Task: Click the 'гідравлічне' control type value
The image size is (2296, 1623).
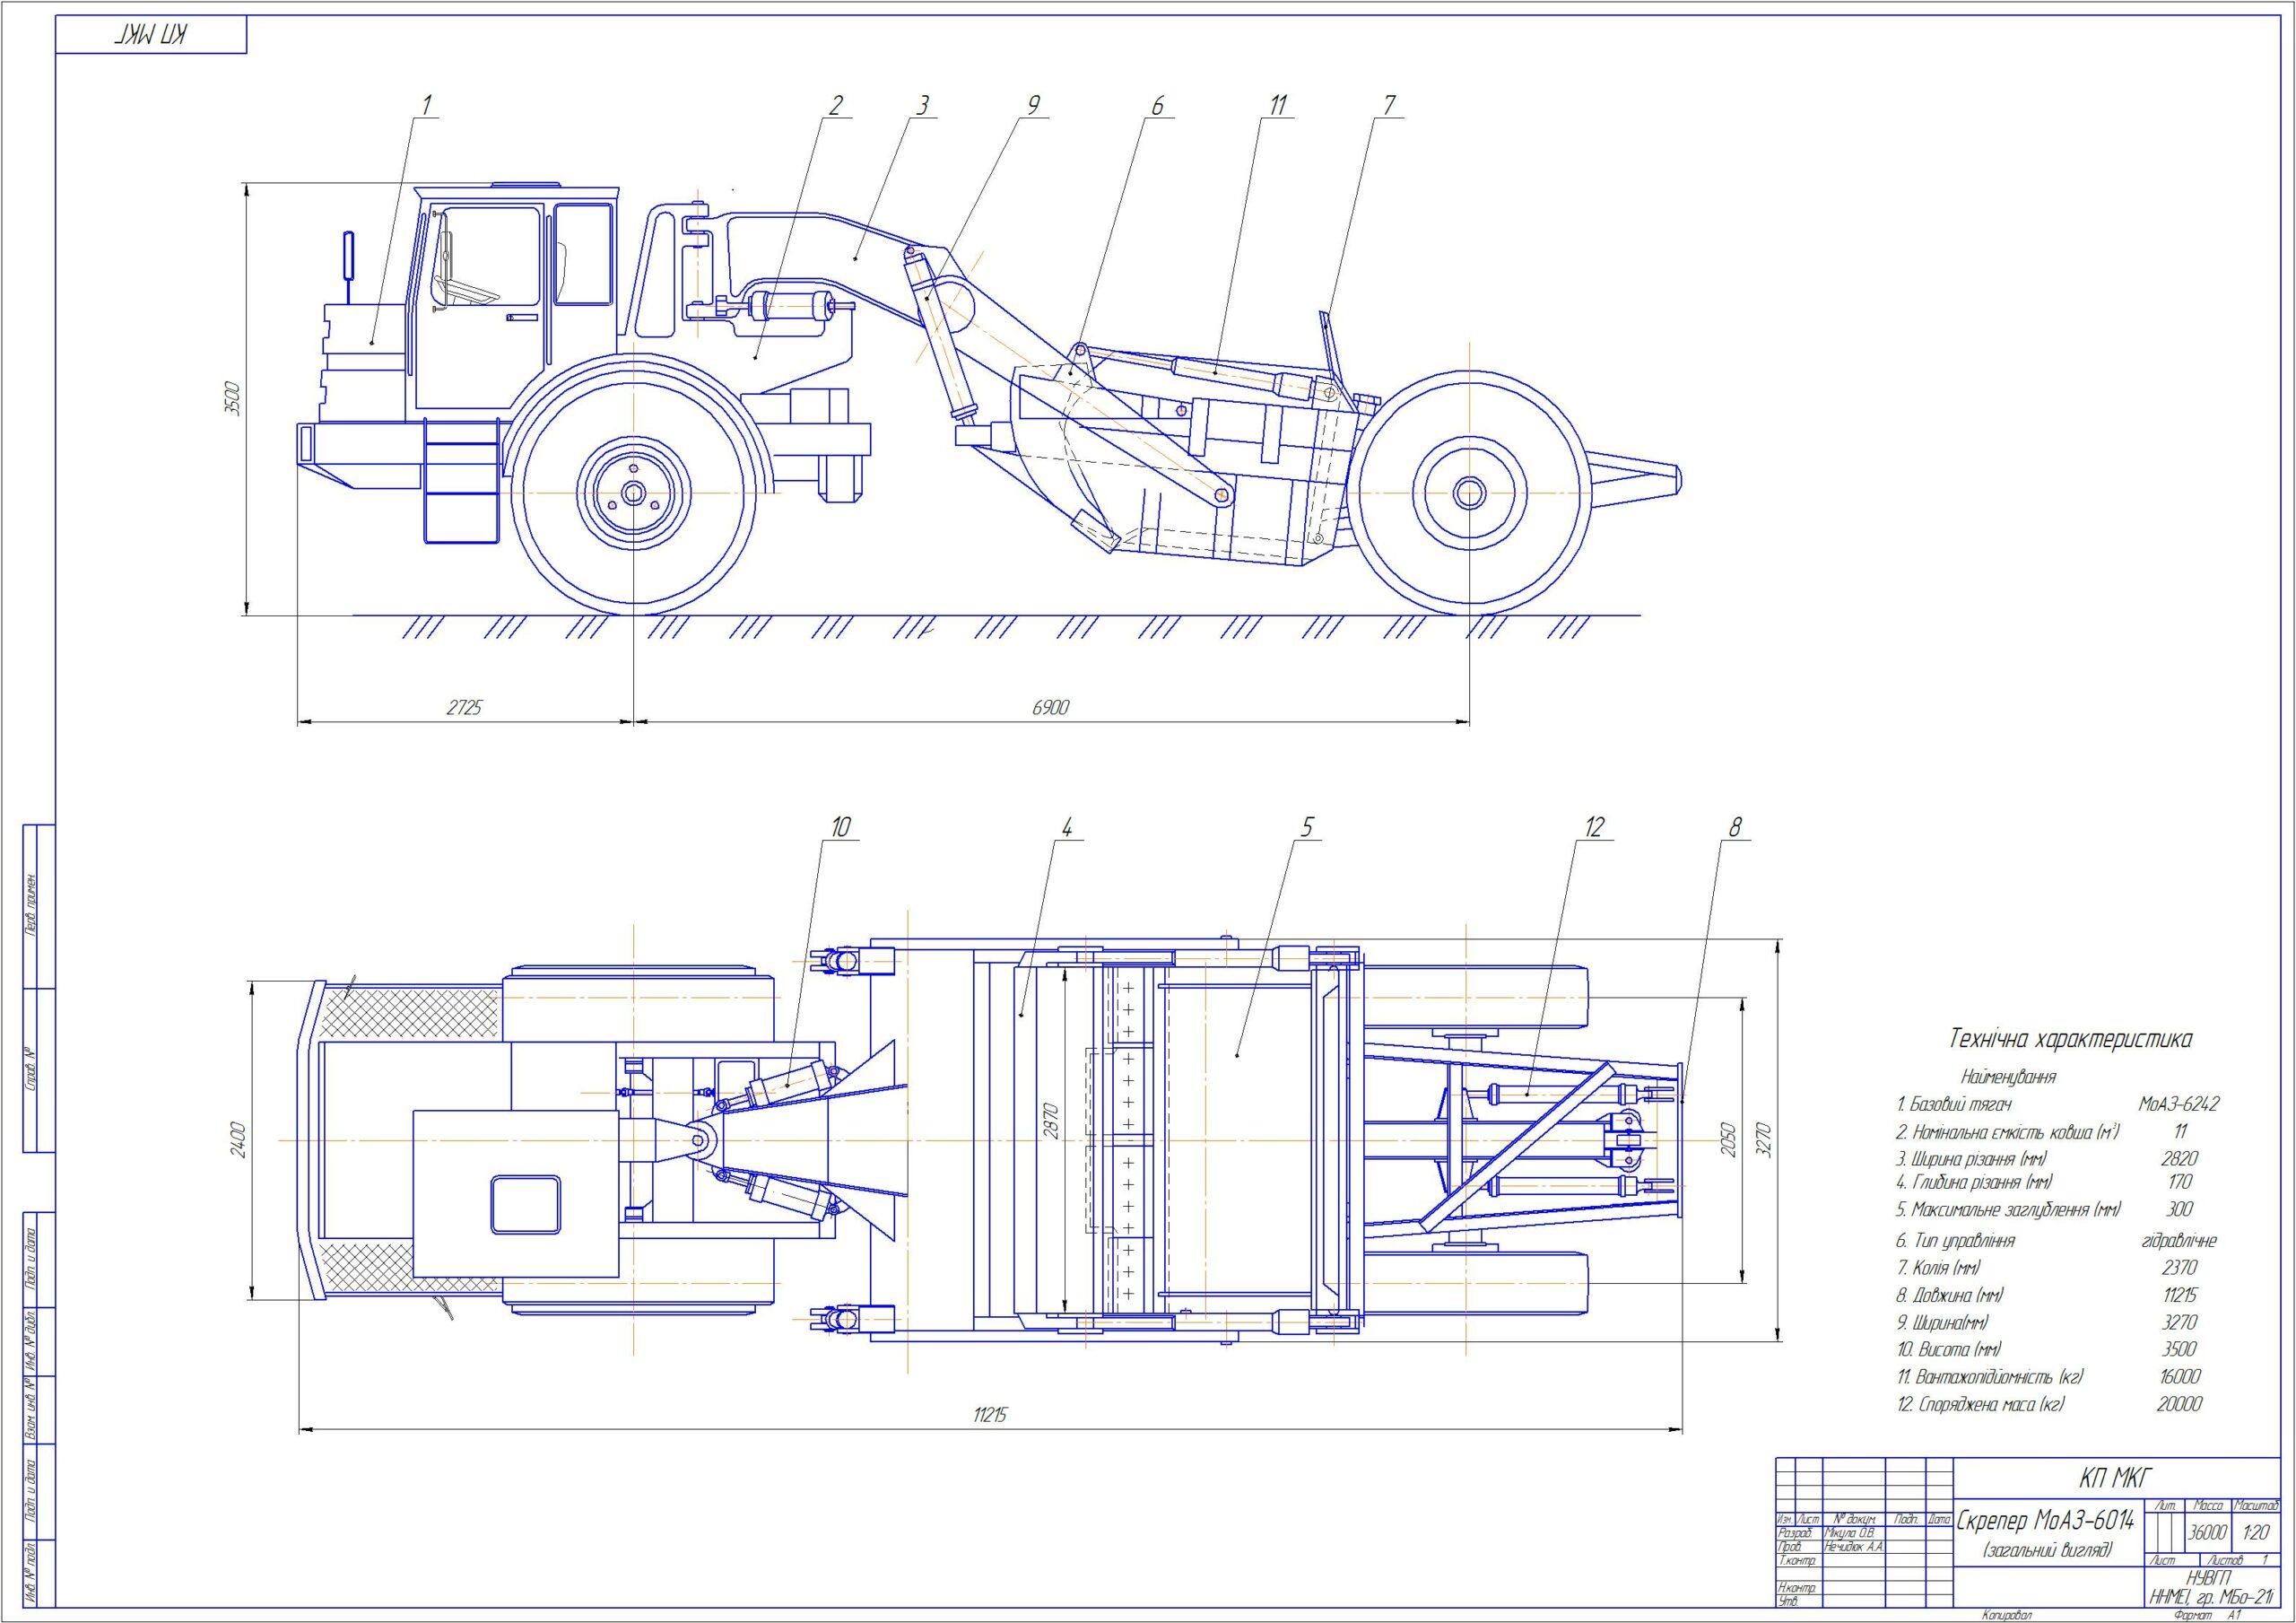Action: 2179,1241
